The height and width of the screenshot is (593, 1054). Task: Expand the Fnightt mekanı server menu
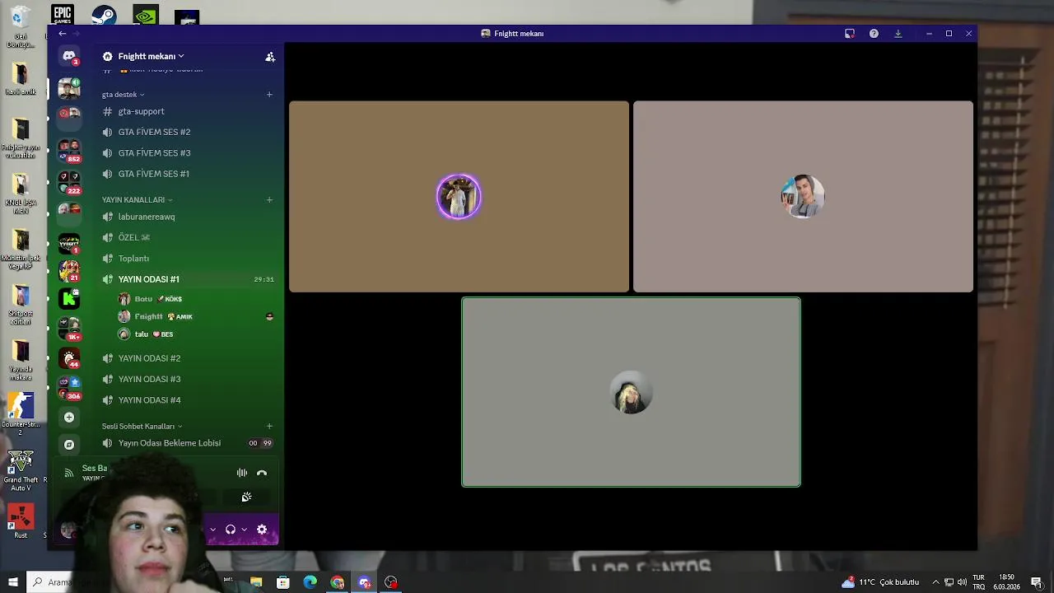(x=151, y=56)
